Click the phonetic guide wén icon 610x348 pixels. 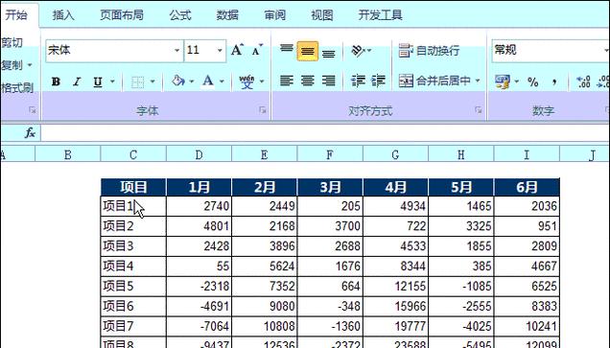(246, 81)
